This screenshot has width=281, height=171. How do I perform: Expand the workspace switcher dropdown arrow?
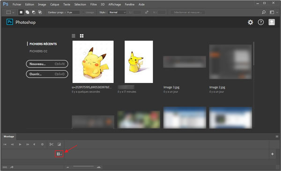[277, 12]
